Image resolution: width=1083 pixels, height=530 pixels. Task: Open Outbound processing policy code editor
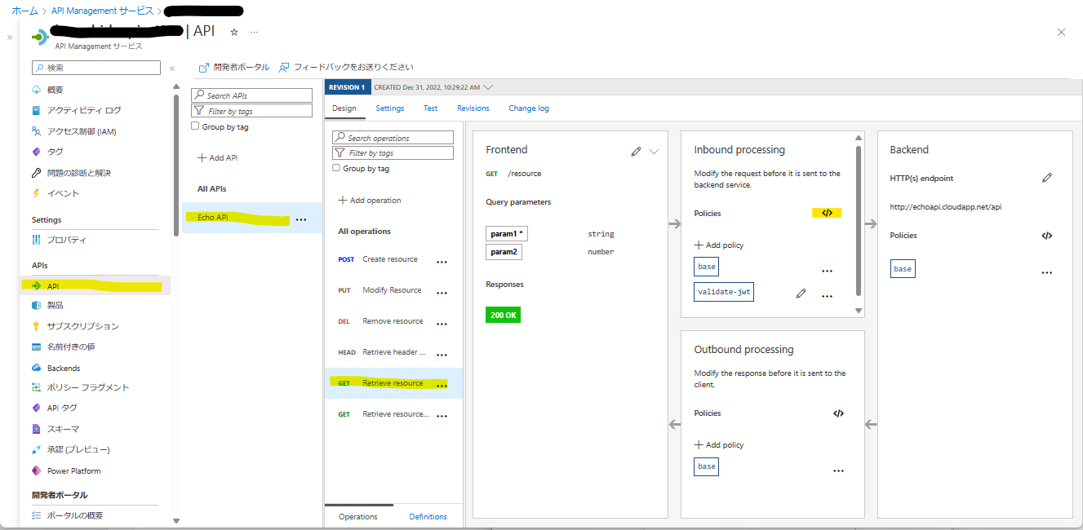tap(838, 413)
